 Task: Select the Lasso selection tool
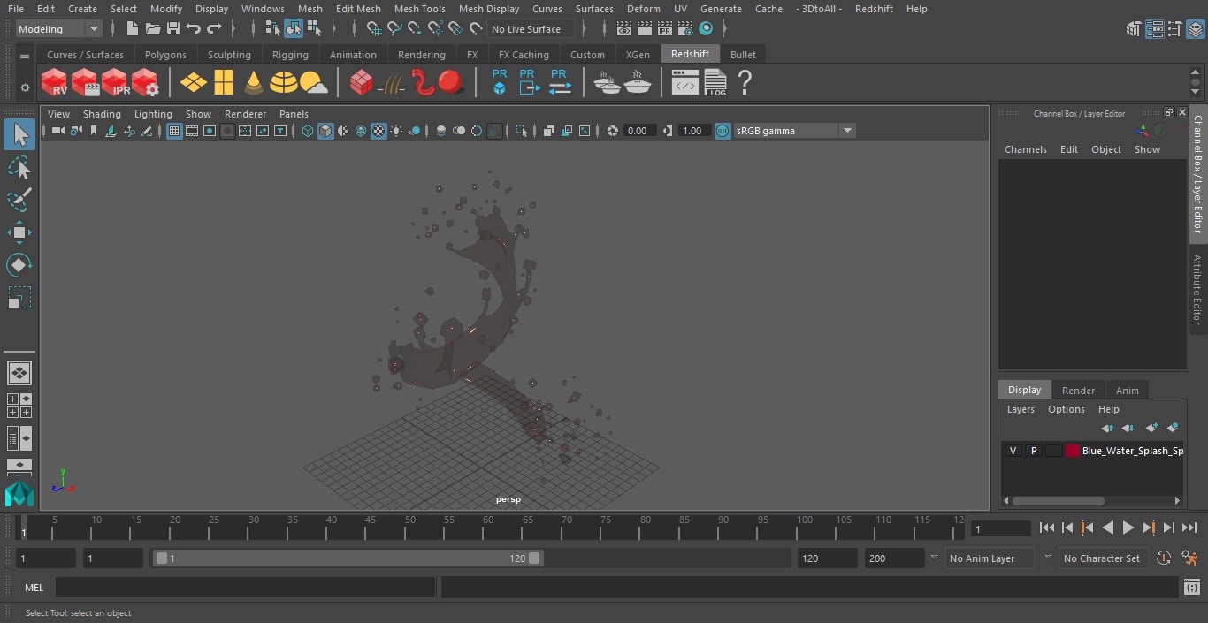click(19, 168)
